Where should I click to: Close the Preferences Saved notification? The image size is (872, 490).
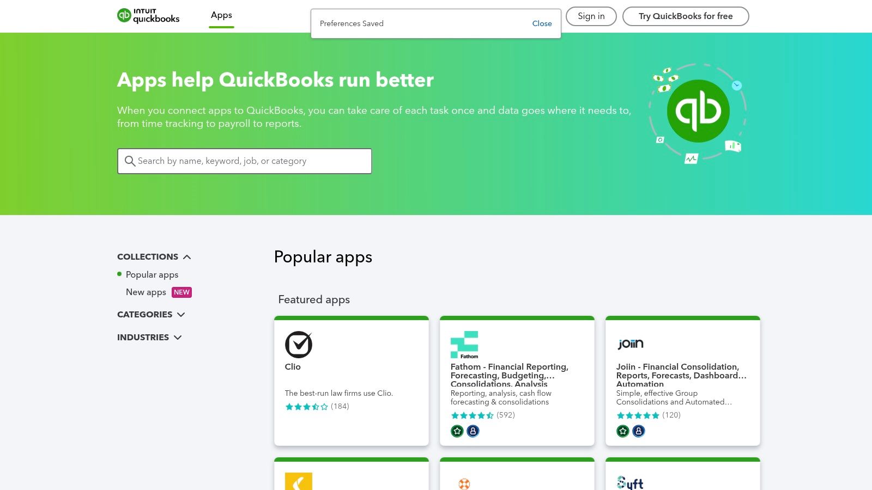tap(542, 23)
